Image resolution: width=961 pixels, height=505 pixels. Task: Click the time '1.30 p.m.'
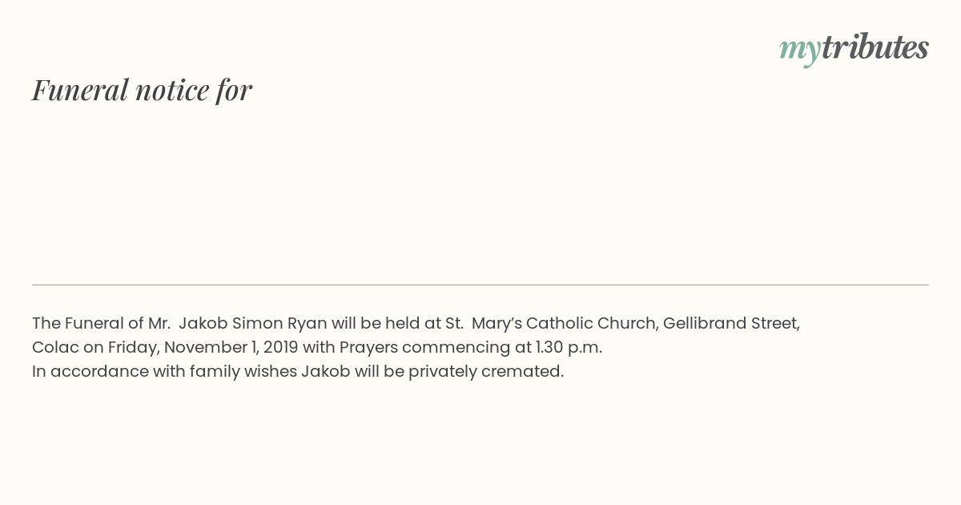tap(569, 348)
